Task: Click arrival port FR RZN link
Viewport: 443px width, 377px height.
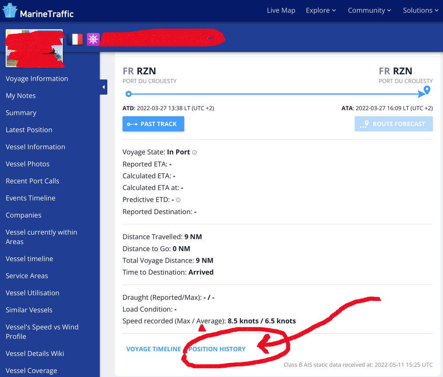Action: point(395,71)
